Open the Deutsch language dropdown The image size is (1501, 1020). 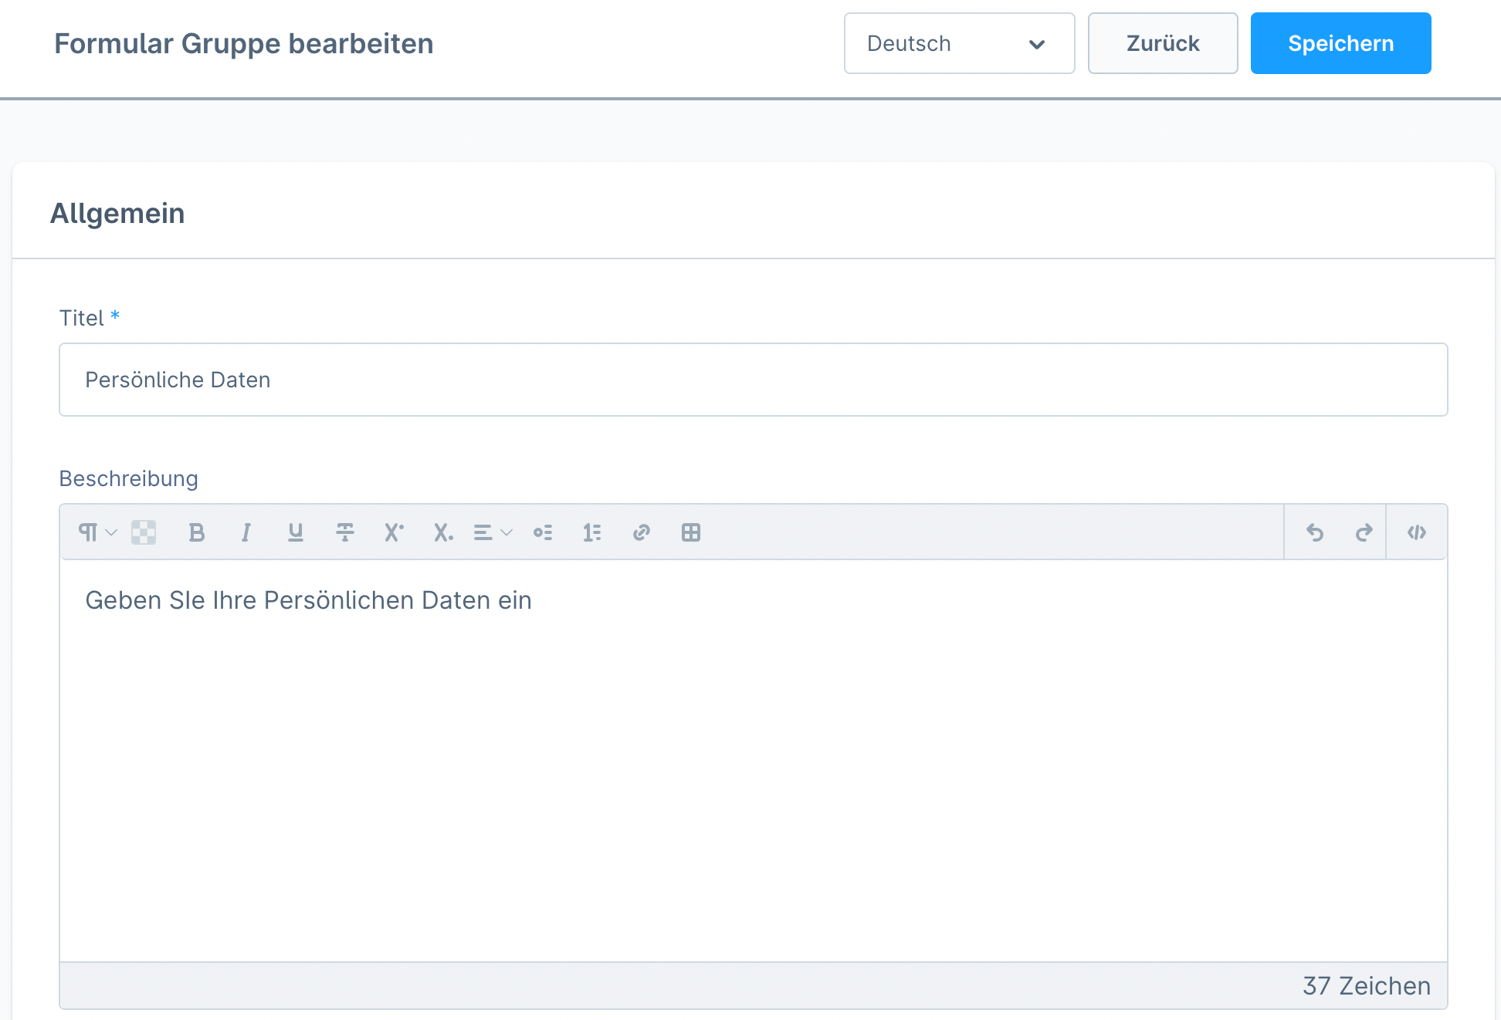point(960,43)
